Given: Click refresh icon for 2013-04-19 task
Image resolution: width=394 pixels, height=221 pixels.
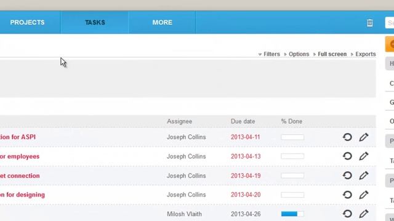Looking at the screenshot, I should [347, 176].
